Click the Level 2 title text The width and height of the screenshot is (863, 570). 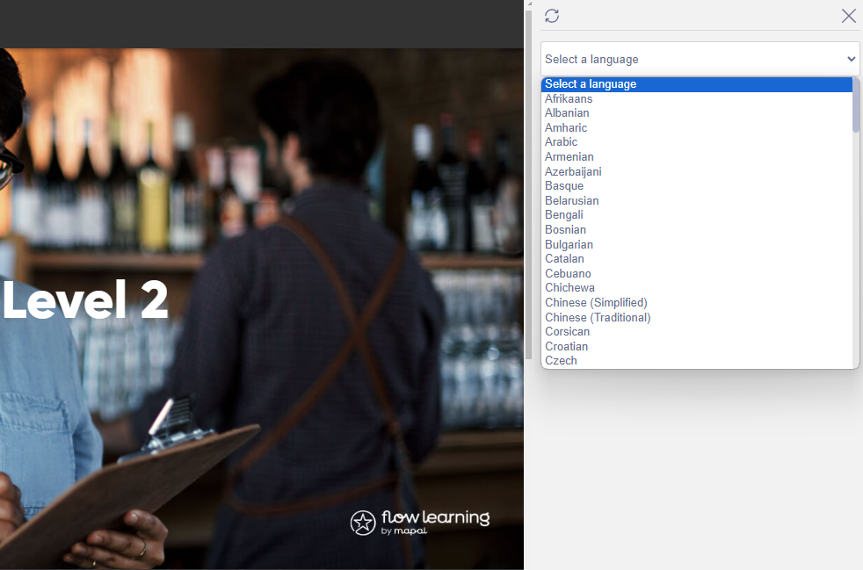[x=85, y=299]
